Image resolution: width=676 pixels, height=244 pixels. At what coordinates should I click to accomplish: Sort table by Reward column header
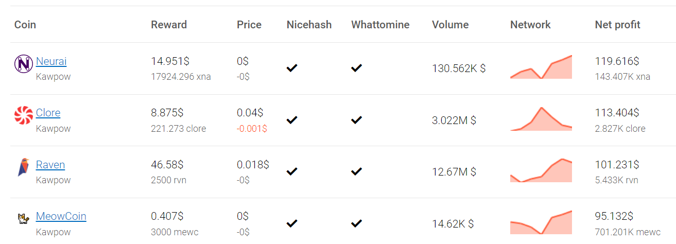[x=169, y=25]
